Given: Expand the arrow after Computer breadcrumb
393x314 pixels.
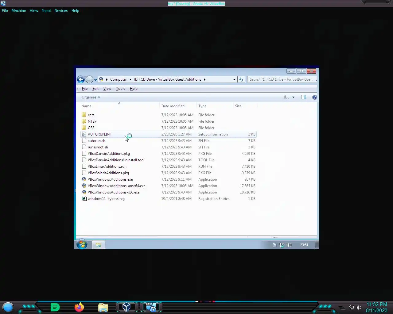Looking at the screenshot, I should 130,79.
